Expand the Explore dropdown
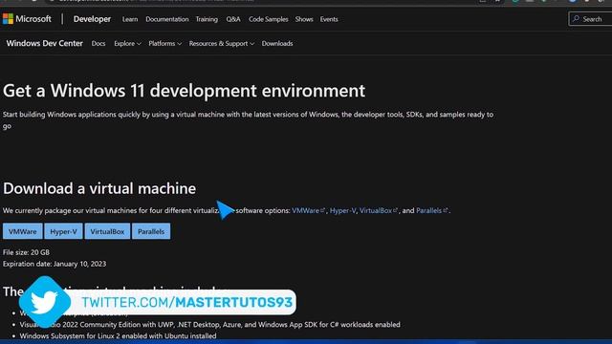This screenshot has height=344, width=612. tap(127, 44)
